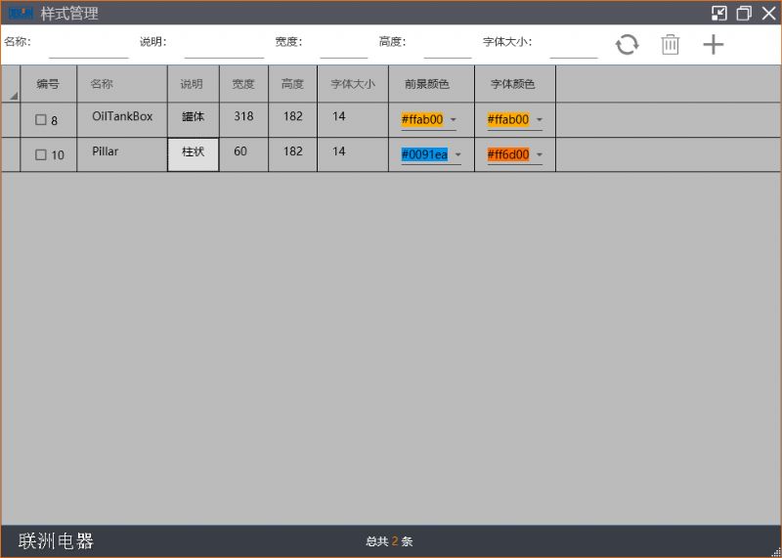Click the 字体大小 filter input field
782x558 pixels.
coord(573,45)
